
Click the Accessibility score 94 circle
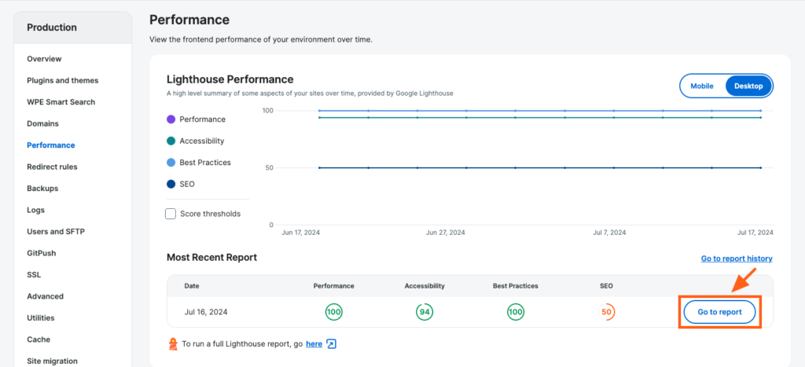(425, 312)
